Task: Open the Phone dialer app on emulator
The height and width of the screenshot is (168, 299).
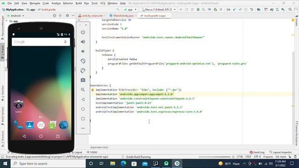Action: [18, 125]
